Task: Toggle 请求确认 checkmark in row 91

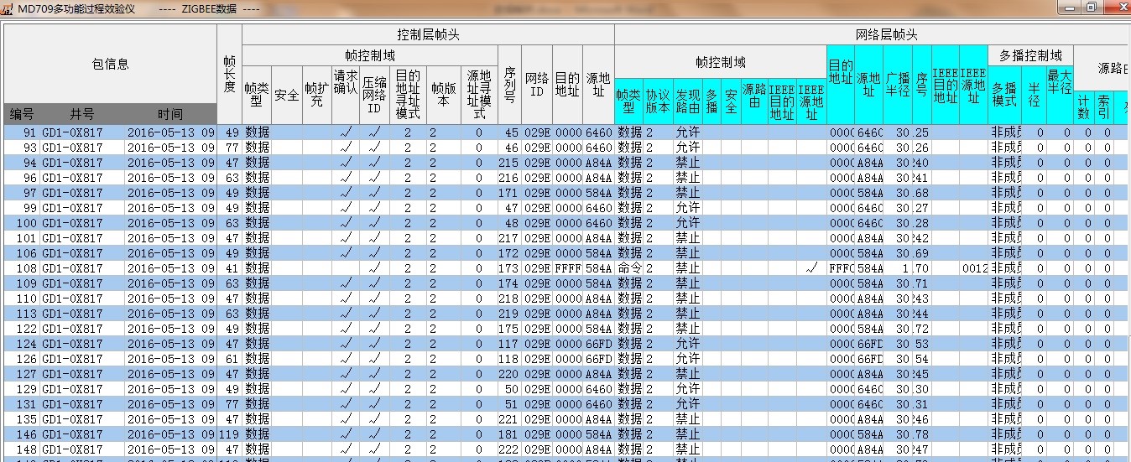Action: coord(346,132)
